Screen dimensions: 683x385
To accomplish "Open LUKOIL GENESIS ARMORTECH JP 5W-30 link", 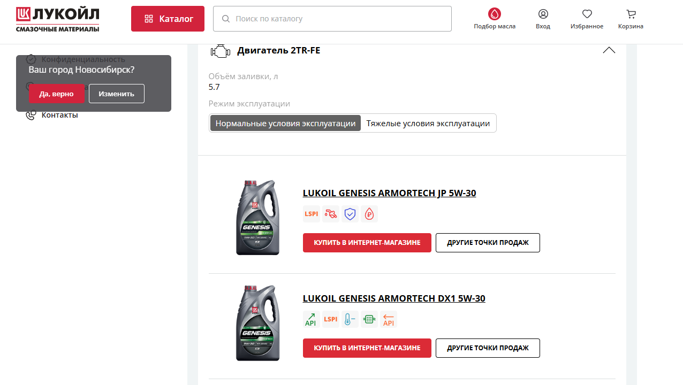I will [x=389, y=193].
